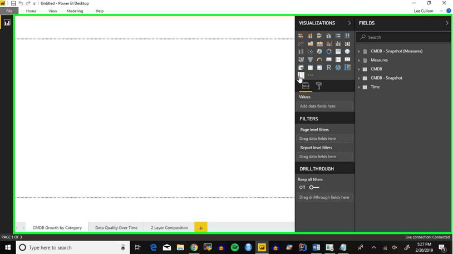This screenshot has height=254, width=453.
Task: Open the blue help icon beside user name
Action: (449, 11)
